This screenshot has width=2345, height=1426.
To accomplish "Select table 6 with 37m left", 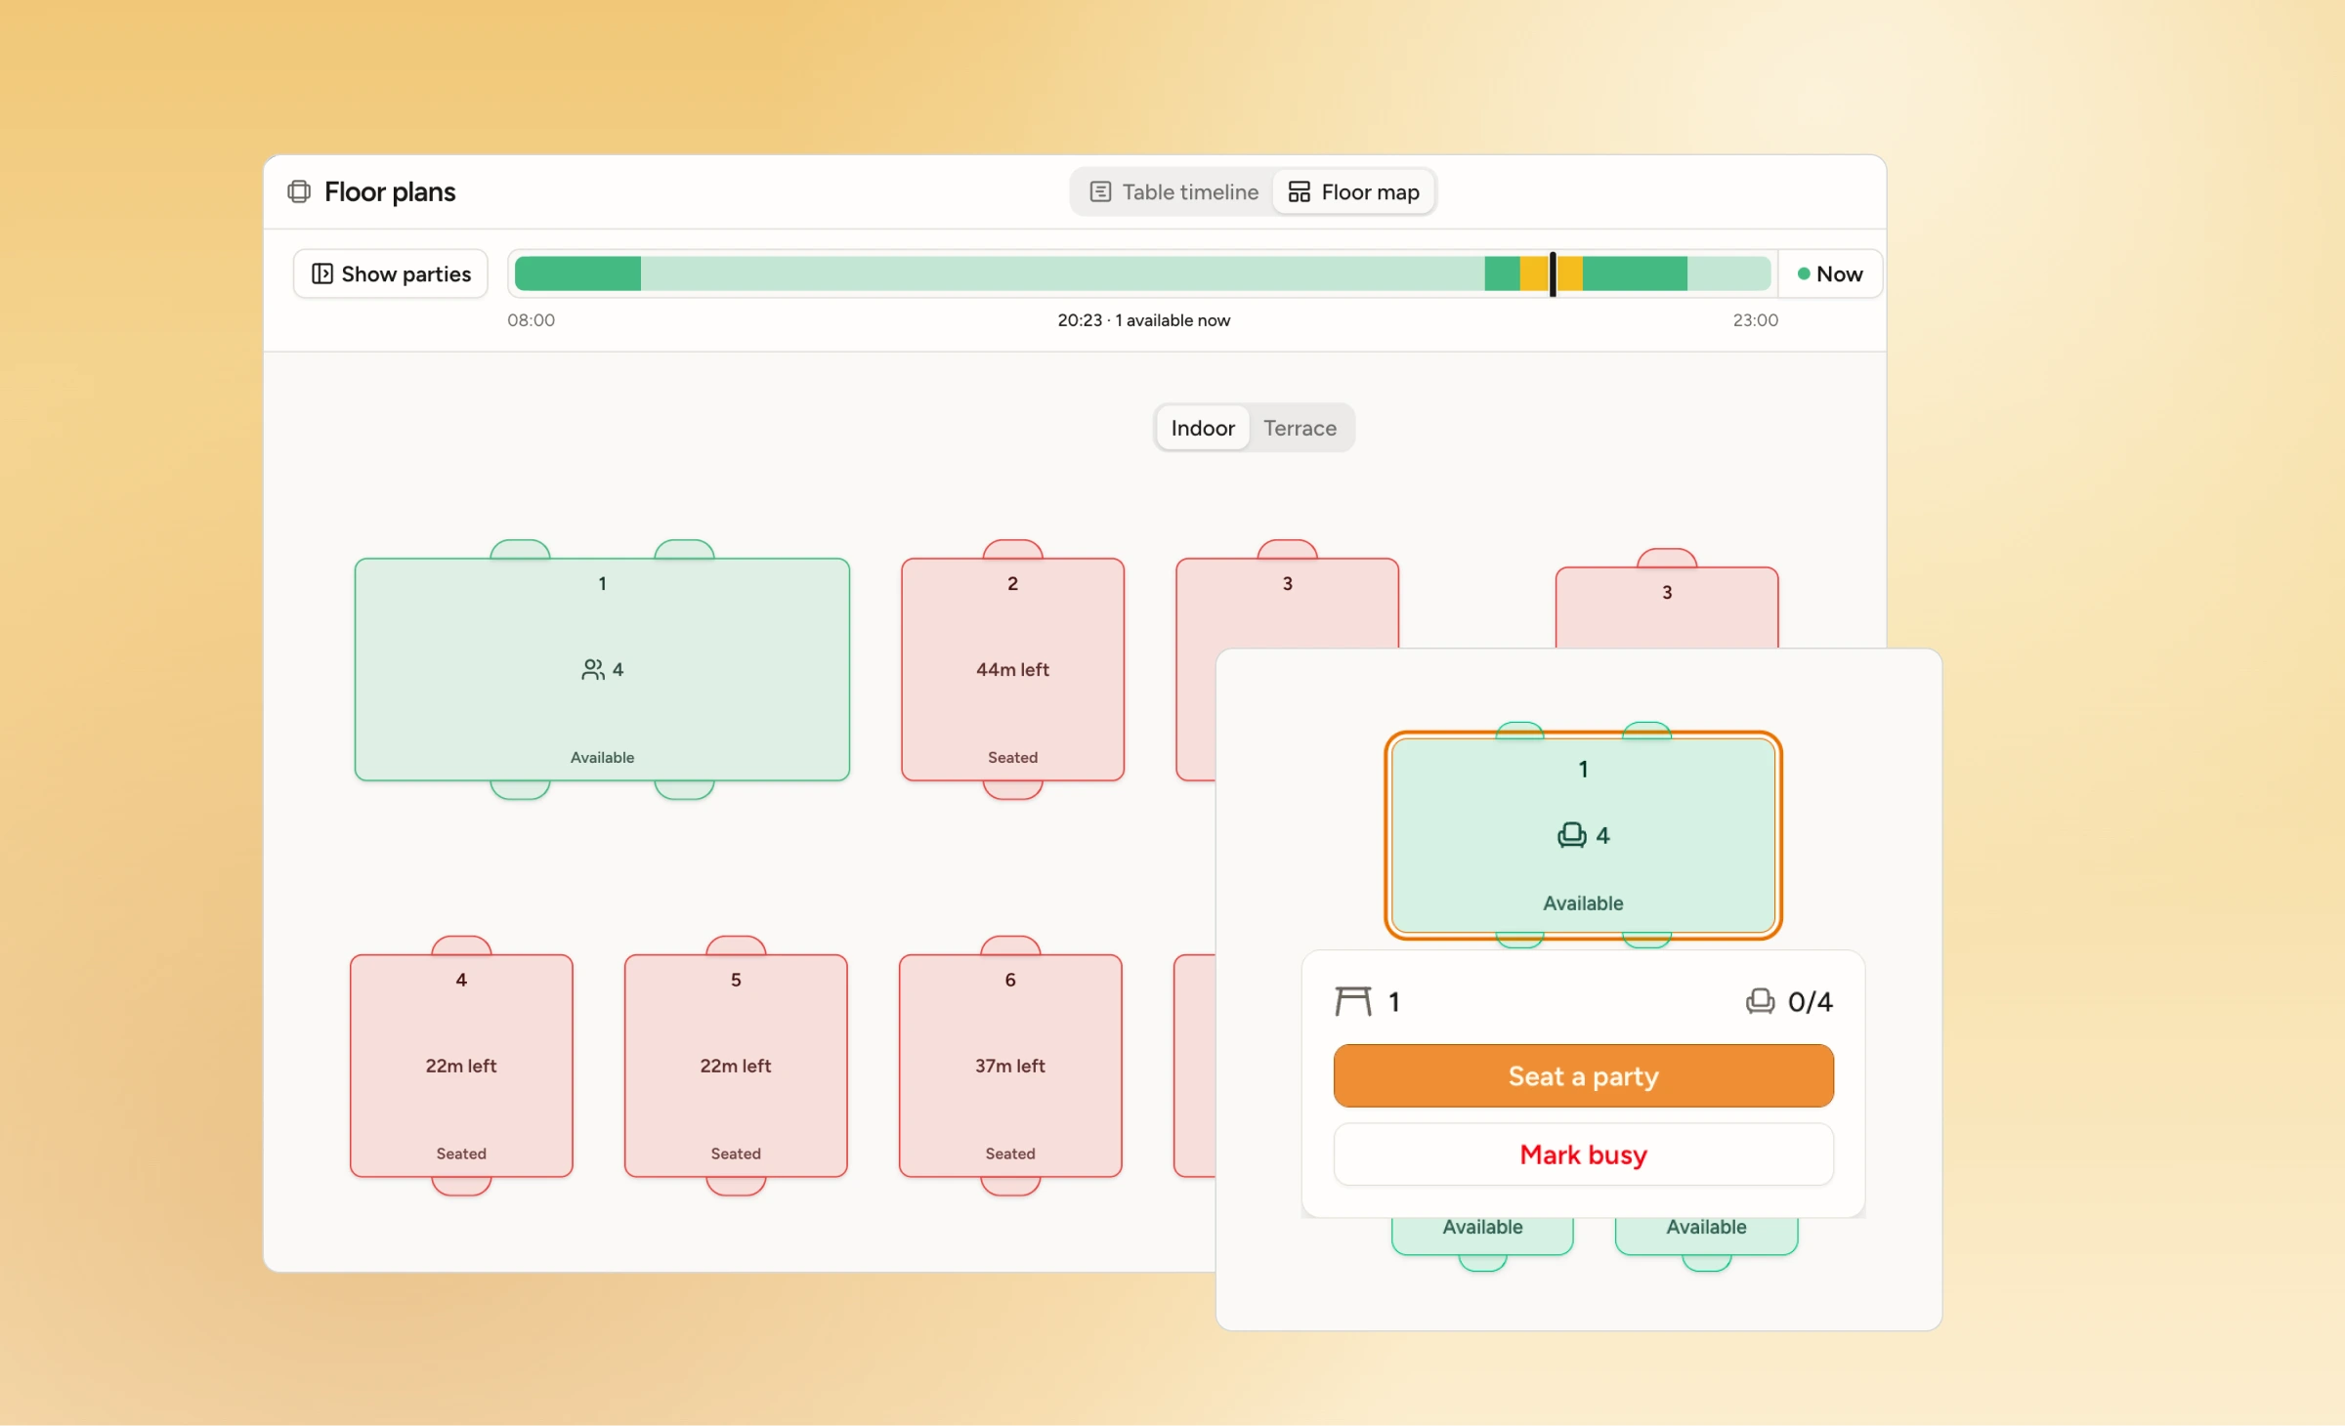I will point(1010,1066).
